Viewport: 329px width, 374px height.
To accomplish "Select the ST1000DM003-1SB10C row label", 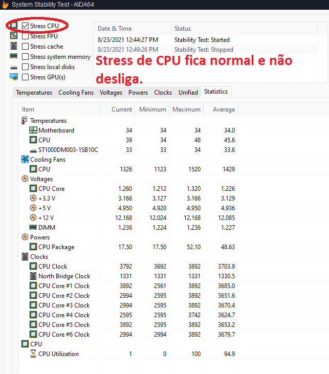I will [x=68, y=150].
